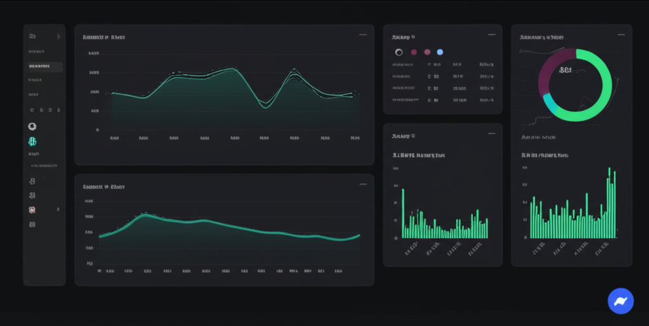Open the red-tinted icon in lower sidebar
This screenshot has height=326, width=649.
click(32, 209)
